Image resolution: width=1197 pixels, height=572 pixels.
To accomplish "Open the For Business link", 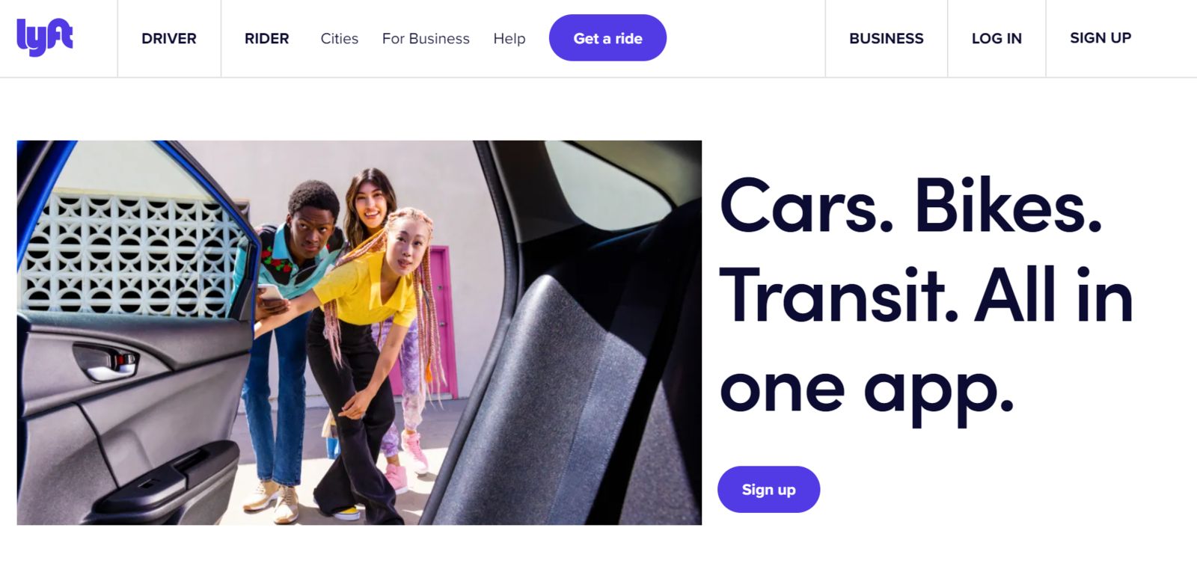I will coord(426,39).
